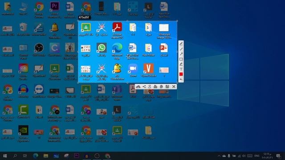This screenshot has height=160, width=285.
Task: Open File Explorer from the taskbar
Action: [x=46, y=156]
